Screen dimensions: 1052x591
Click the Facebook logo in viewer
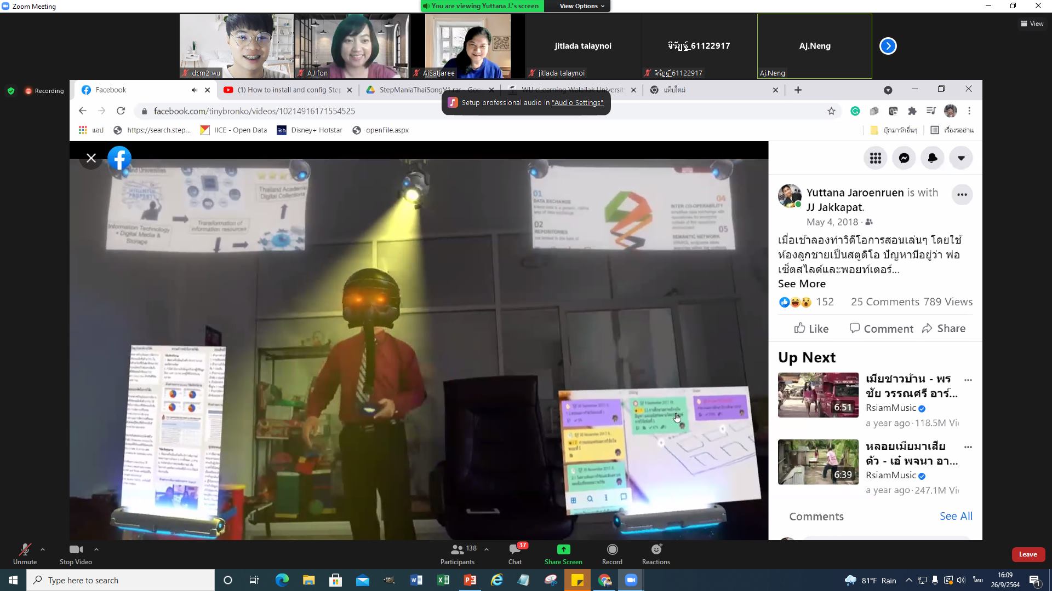[119, 158]
